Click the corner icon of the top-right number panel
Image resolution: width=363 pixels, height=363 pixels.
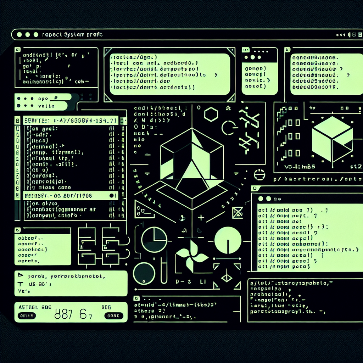(x=287, y=50)
